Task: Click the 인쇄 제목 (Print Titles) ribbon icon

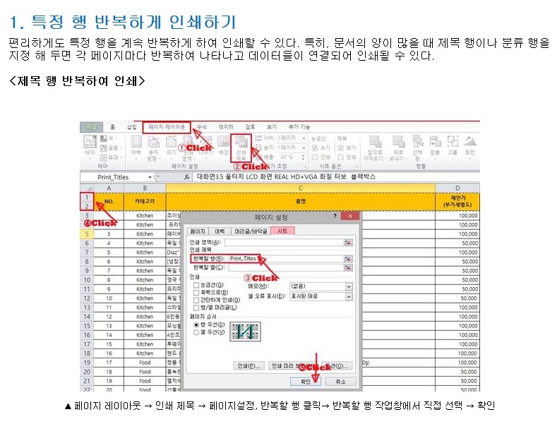Action: point(241,145)
